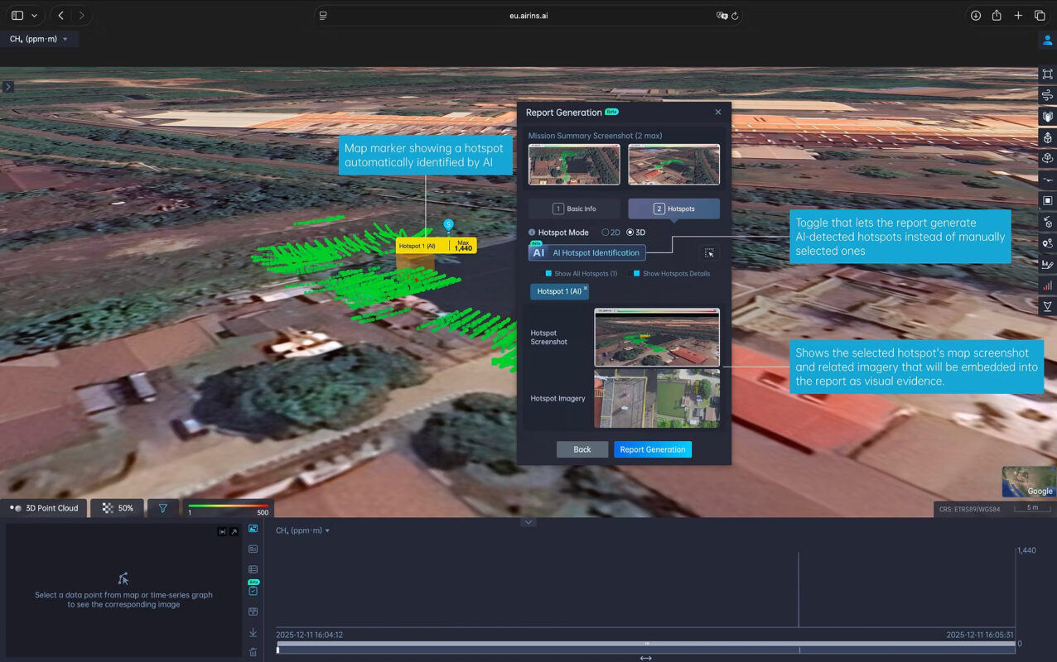Click the route waypoint pin icon
Viewport: 1057px width, 662px height.
point(1047,243)
